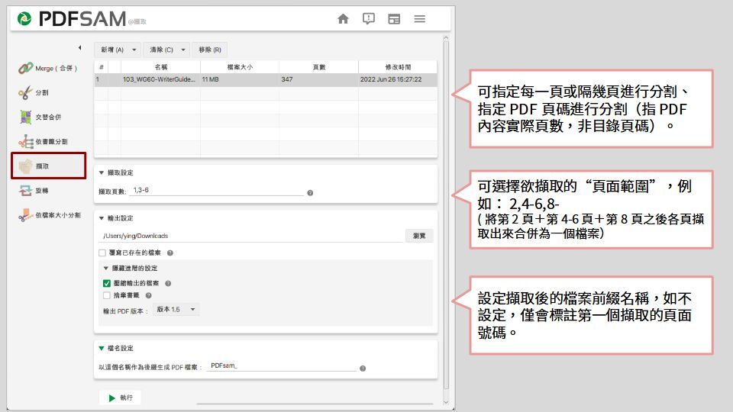Collapse the 檔名設定 section
This screenshot has width=733, height=412.
102,348
